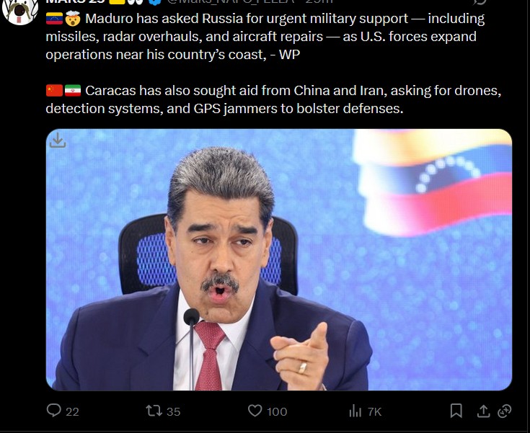This screenshot has height=433, width=530.
Task: View post analytics bar chart icon
Action: 355,411
